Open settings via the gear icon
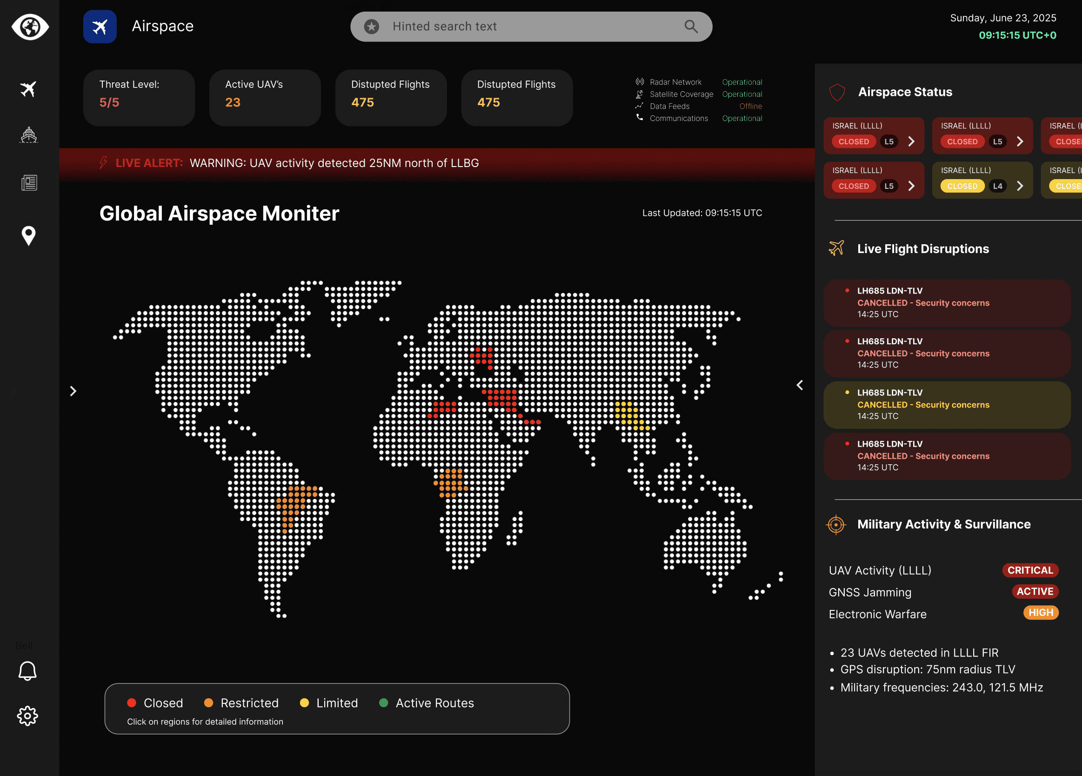The height and width of the screenshot is (776, 1082). (27, 716)
